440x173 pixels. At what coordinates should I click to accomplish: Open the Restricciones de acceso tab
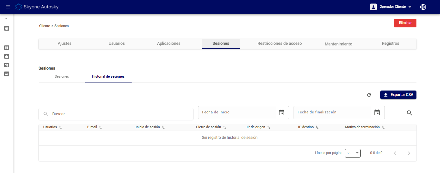279,43
